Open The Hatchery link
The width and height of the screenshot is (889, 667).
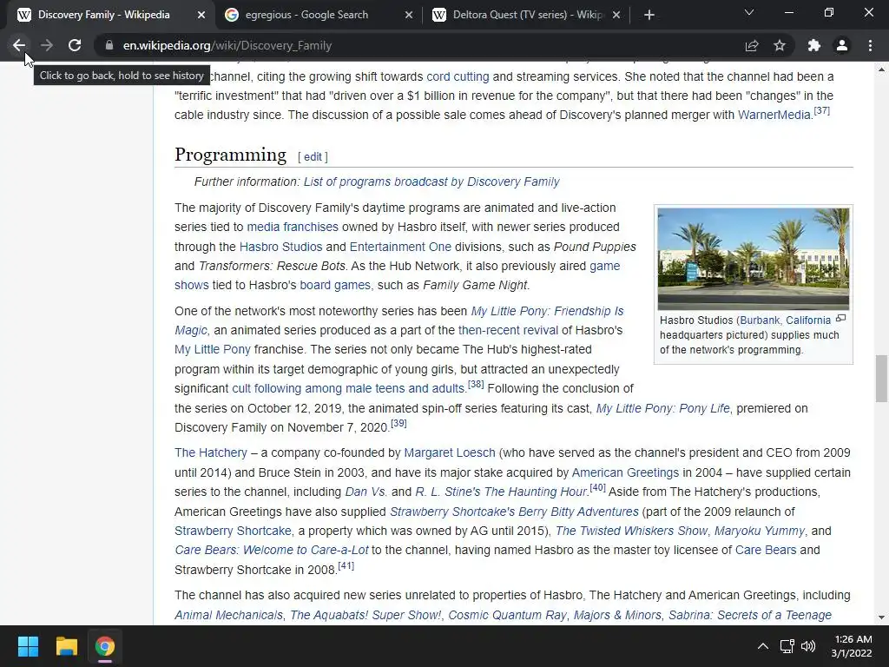[211, 452]
